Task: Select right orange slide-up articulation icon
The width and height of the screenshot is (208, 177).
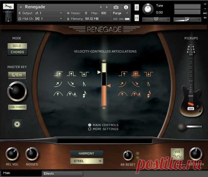Action: (x=122, y=84)
